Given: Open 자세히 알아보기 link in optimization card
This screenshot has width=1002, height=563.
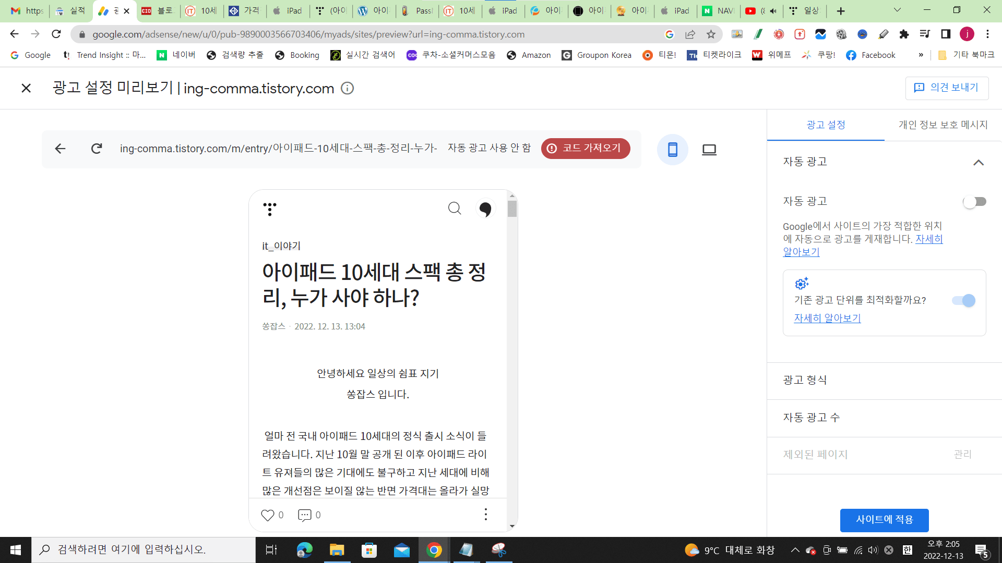Looking at the screenshot, I should [827, 318].
